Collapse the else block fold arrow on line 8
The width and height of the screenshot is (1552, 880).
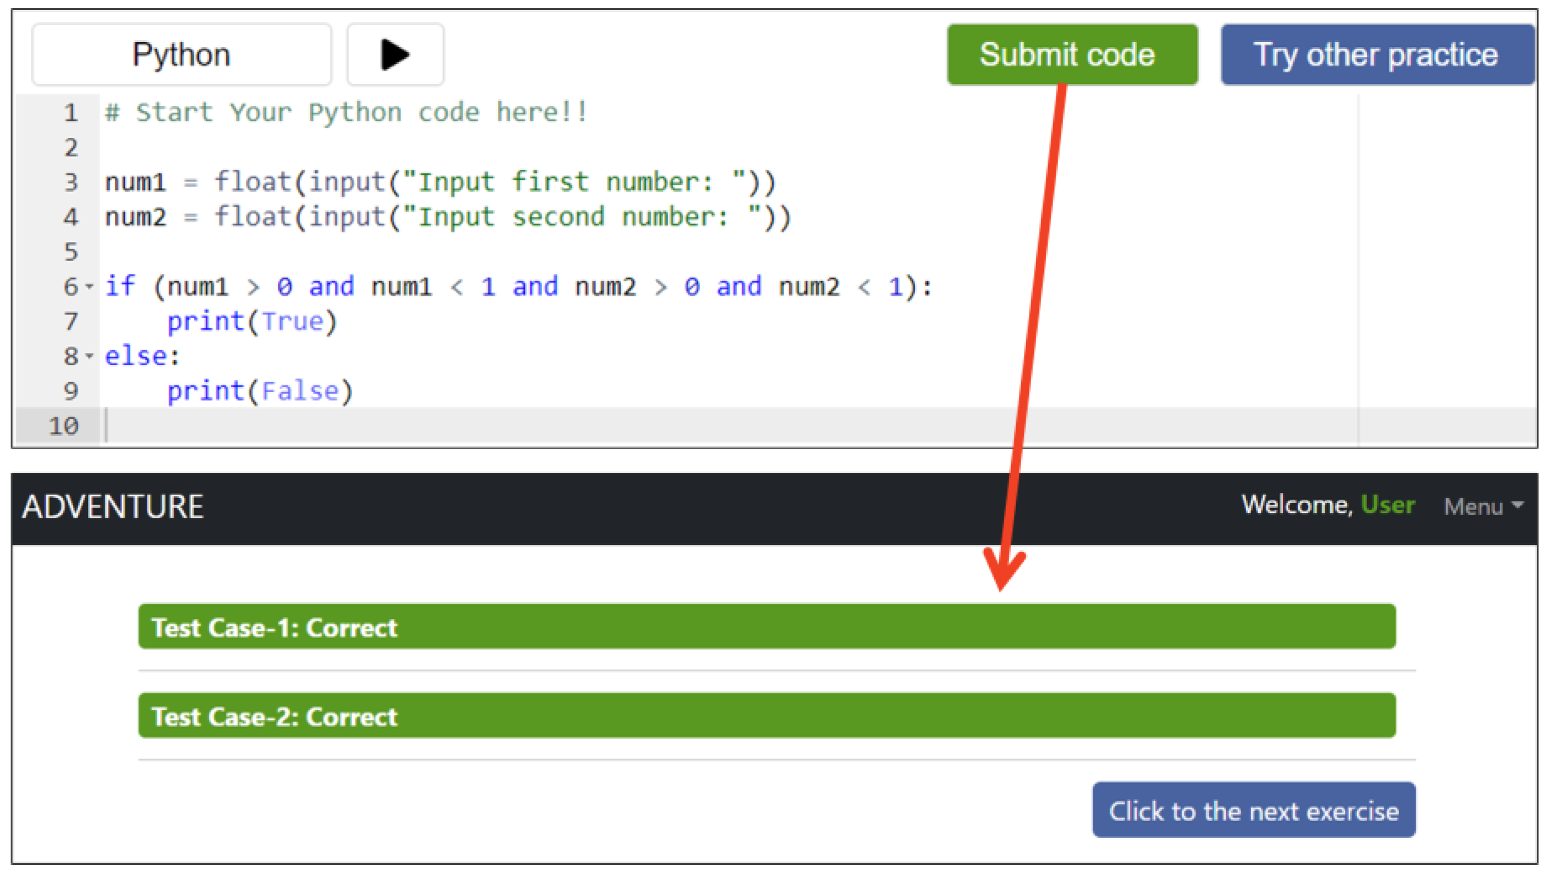pyautogui.click(x=90, y=356)
